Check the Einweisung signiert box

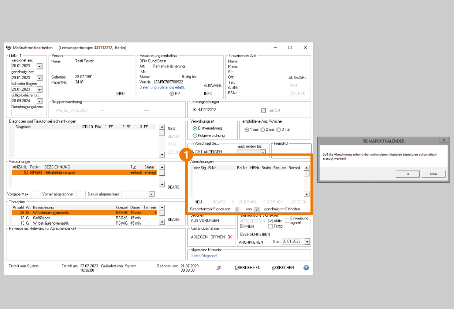pyautogui.click(x=287, y=221)
